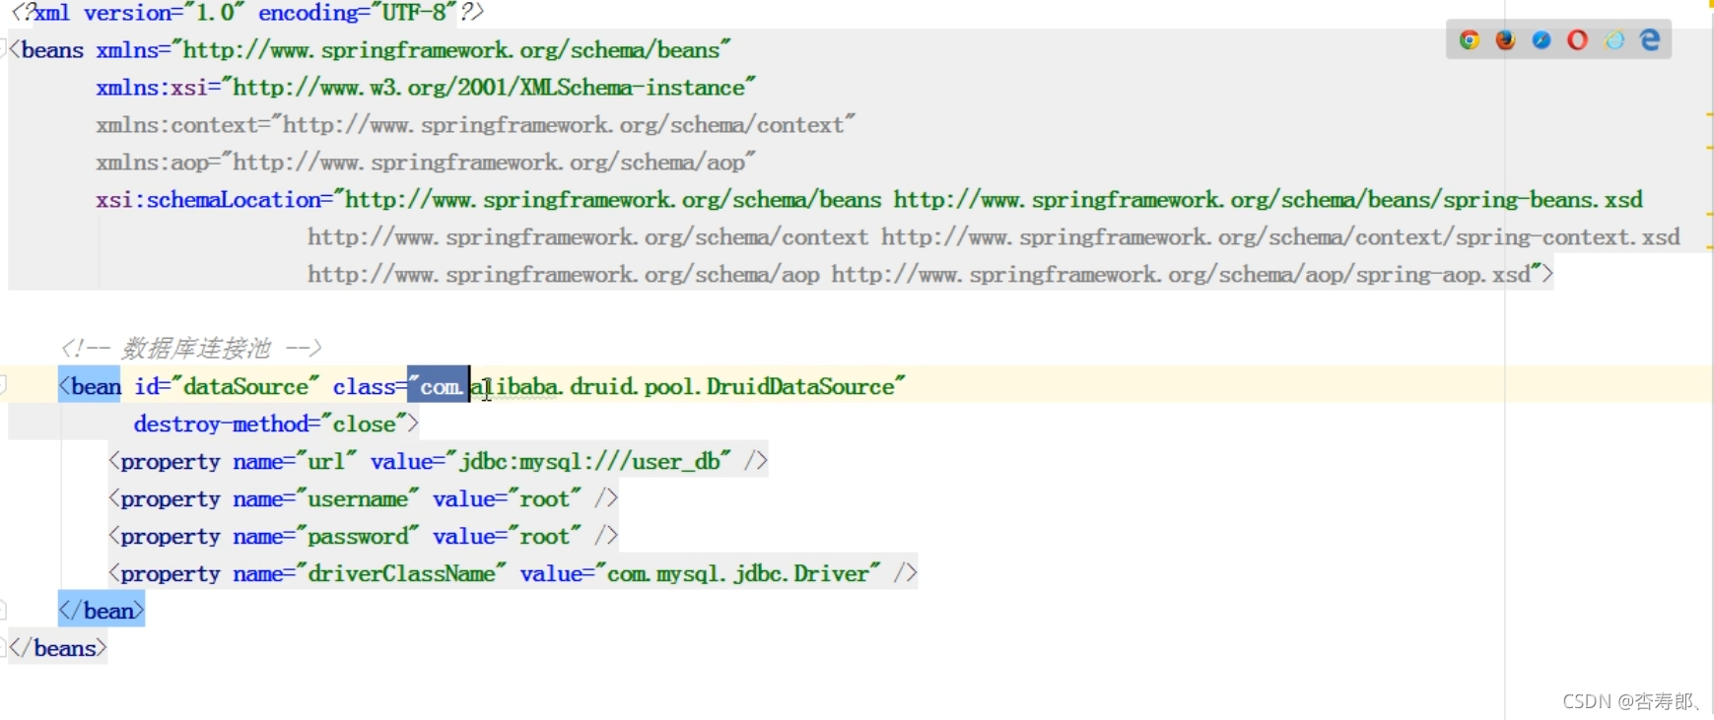Click the "username" property name value
Screen dimensions: 1714x720
pyautogui.click(x=358, y=498)
